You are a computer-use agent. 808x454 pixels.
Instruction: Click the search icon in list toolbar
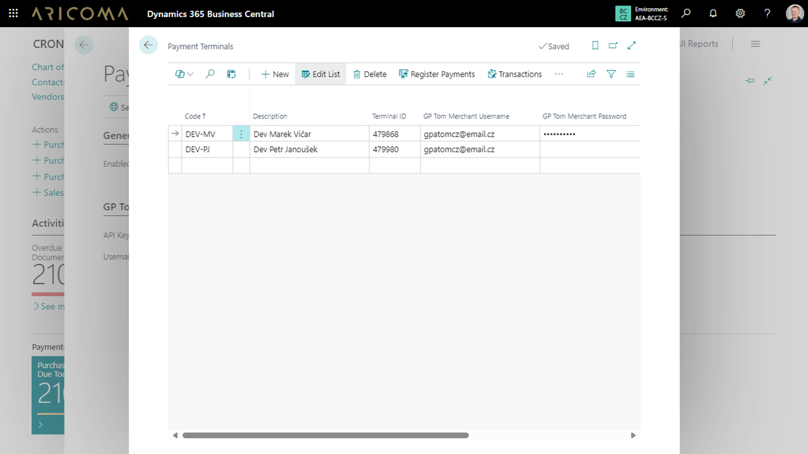pos(210,74)
